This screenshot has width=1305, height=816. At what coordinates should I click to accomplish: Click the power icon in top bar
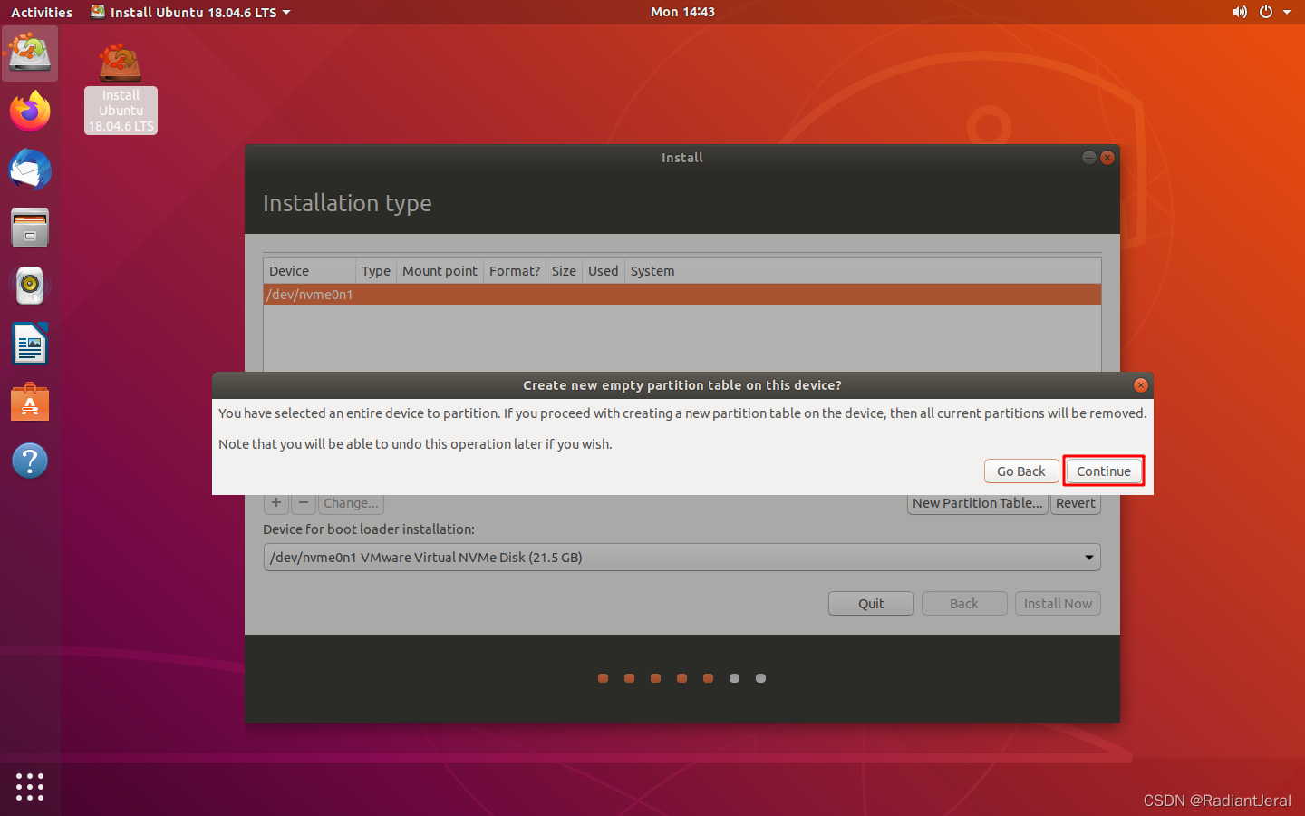pyautogui.click(x=1266, y=12)
